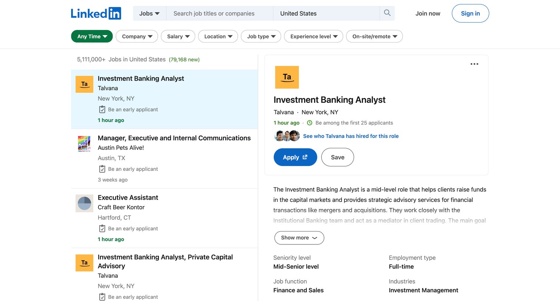Save the Investment Banking Analyst job
The width and height of the screenshot is (560, 301).
[x=337, y=157]
